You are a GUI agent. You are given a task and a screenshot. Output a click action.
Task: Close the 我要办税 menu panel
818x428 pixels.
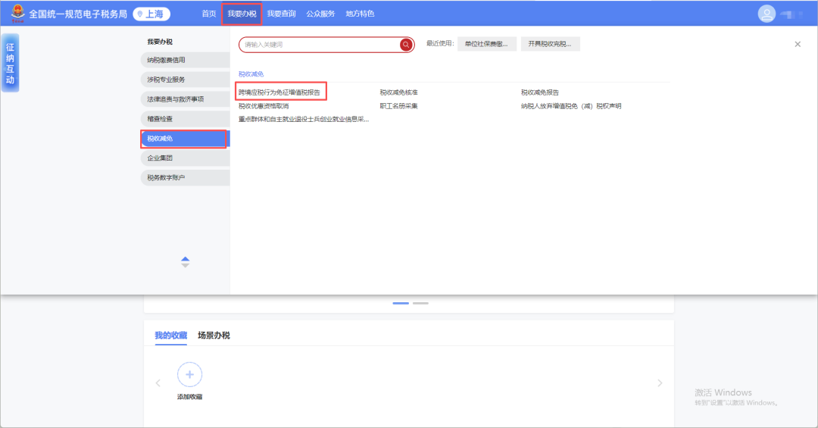point(798,45)
